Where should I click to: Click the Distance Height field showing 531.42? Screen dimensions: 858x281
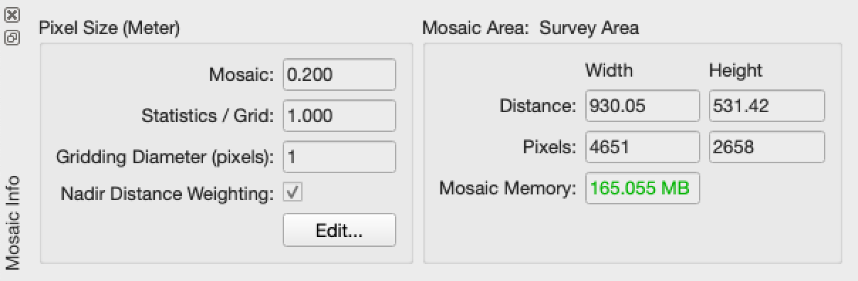point(767,106)
